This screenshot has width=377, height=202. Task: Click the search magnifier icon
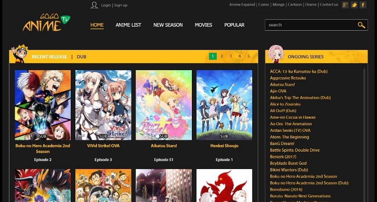pos(361,25)
